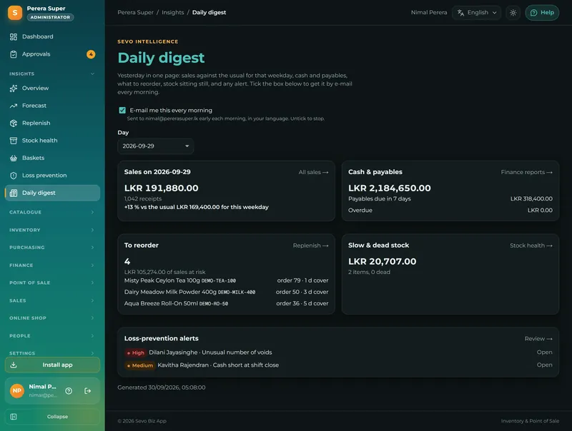
Task: Open the Day date dropdown
Action: 155,146
